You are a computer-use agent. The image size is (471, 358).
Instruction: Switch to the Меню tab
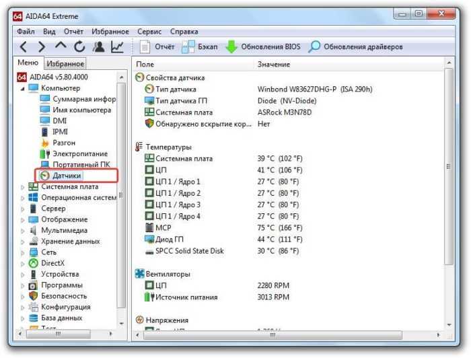[28, 63]
